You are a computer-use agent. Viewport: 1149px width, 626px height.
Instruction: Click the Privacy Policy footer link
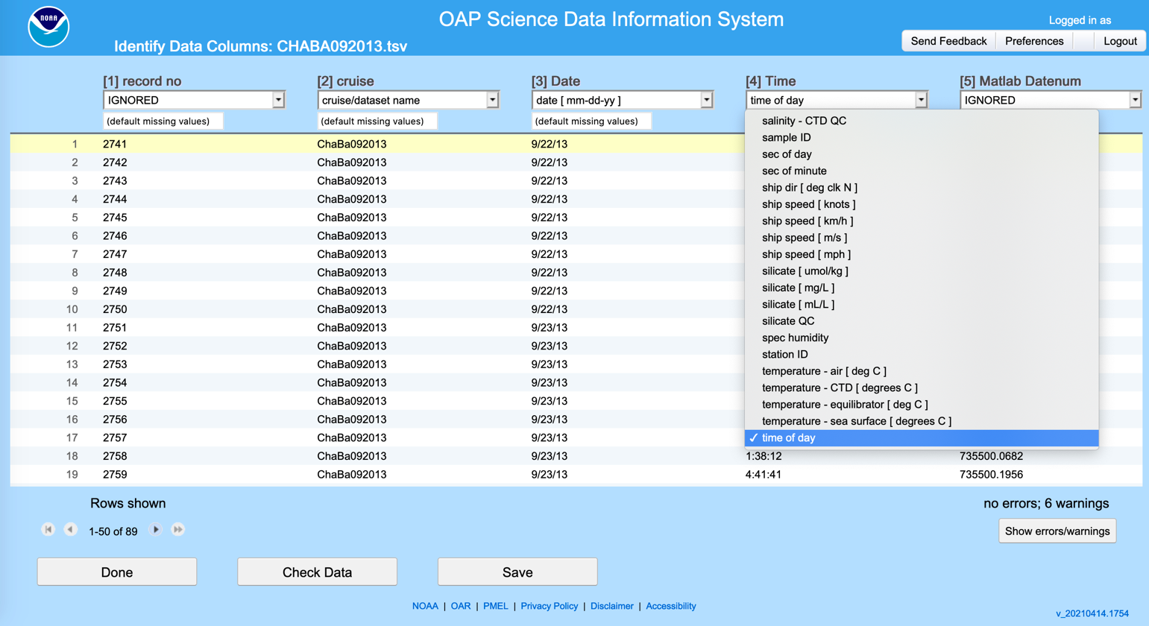pyautogui.click(x=549, y=606)
